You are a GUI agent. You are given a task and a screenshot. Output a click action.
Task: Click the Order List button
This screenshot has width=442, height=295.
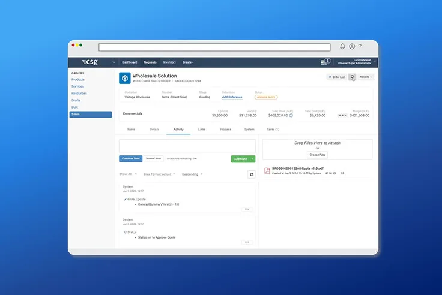tap(336, 77)
